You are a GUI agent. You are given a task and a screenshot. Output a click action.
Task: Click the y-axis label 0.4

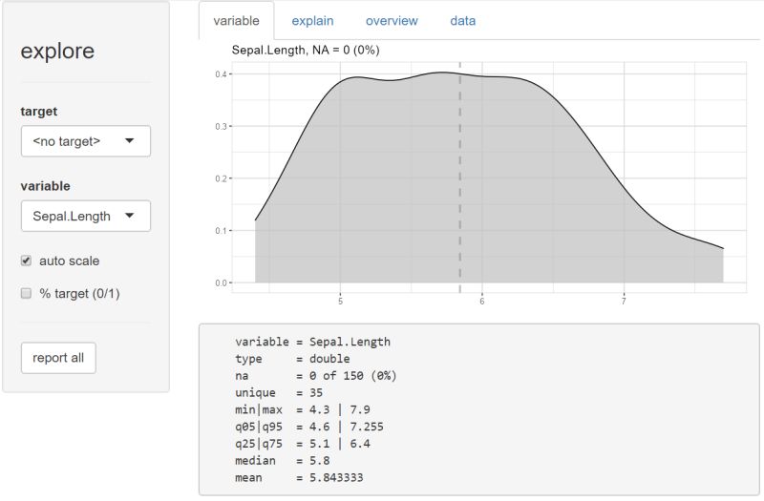[221, 74]
